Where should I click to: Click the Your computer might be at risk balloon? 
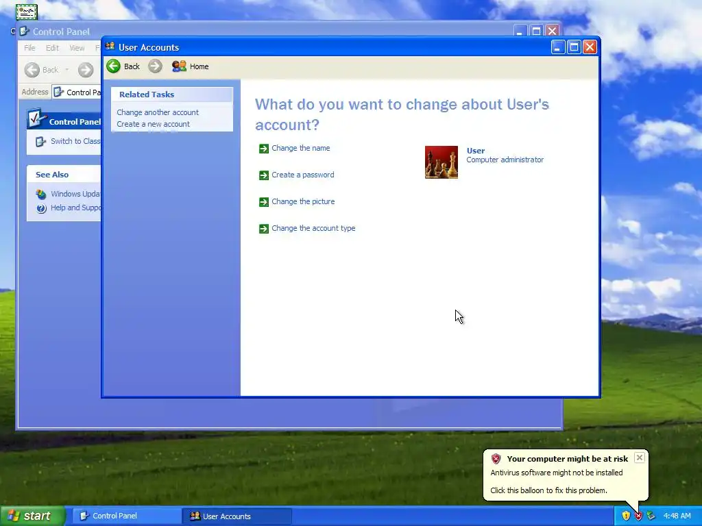(566, 475)
